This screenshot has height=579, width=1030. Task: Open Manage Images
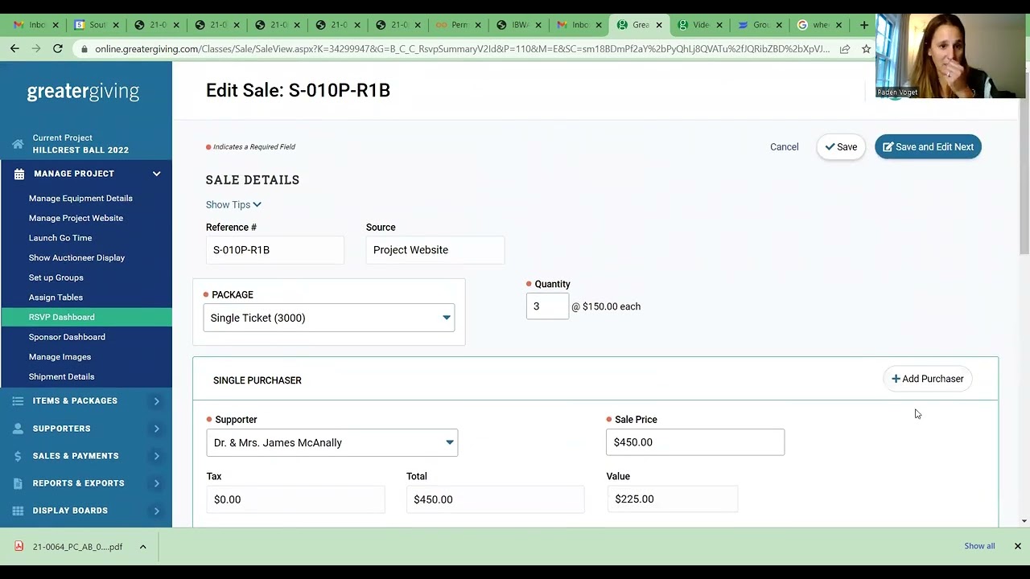[60, 357]
